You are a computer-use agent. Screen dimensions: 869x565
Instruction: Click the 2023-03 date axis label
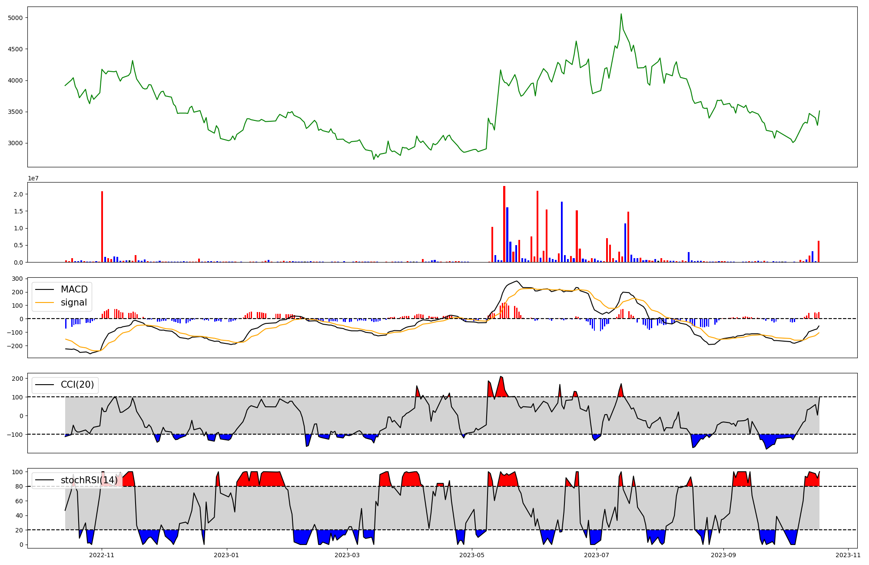pos(347,555)
